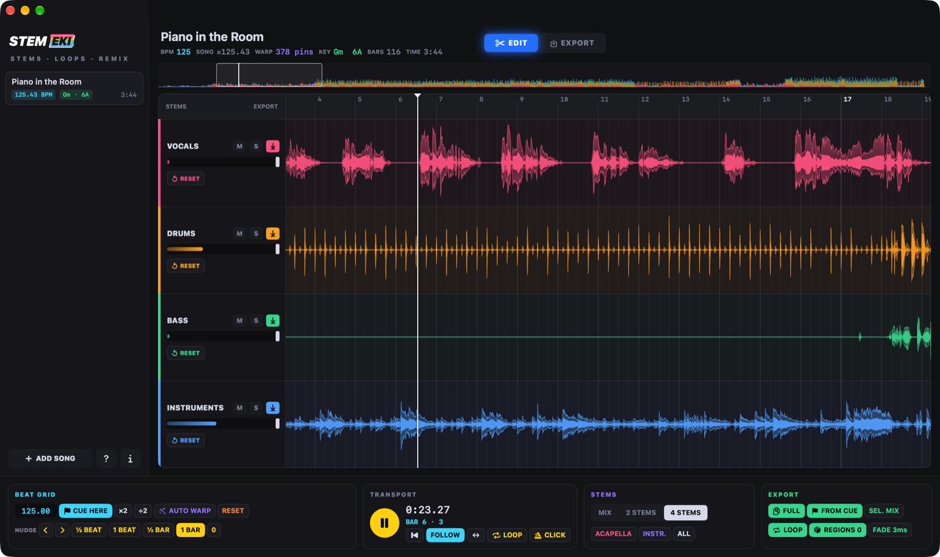Viewport: 940px width, 557px height.
Task: Nudge grid right arrow
Action: point(62,530)
